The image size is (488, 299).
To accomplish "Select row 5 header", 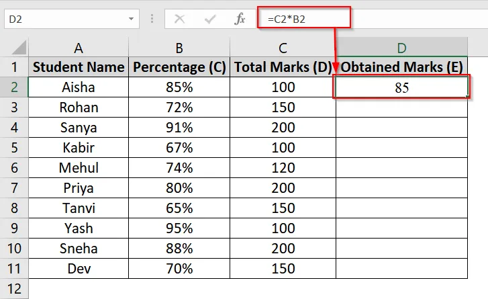I will click(14, 148).
